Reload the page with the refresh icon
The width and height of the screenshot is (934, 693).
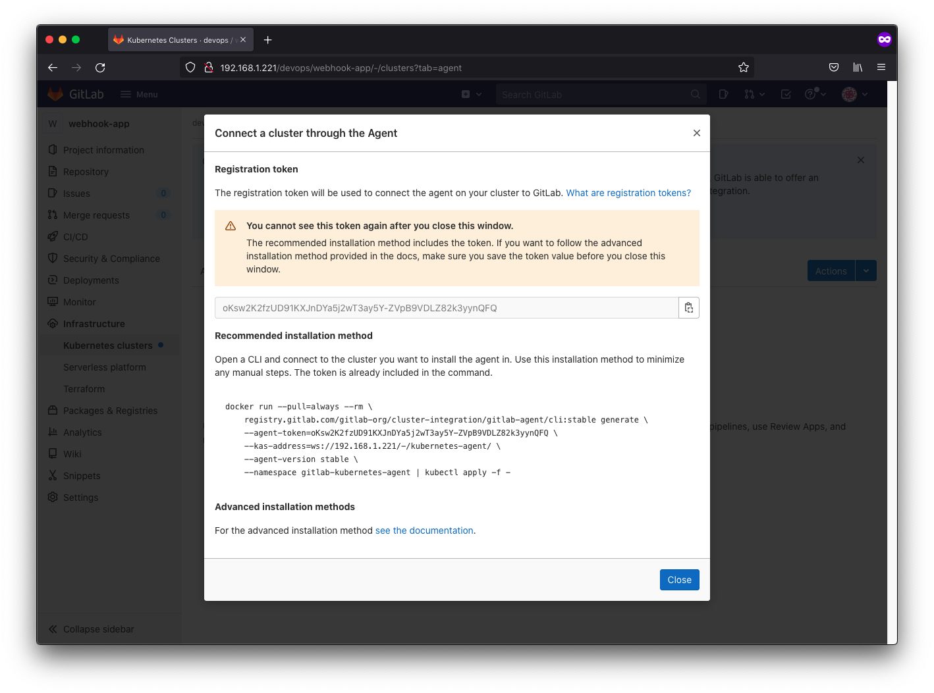coord(100,68)
